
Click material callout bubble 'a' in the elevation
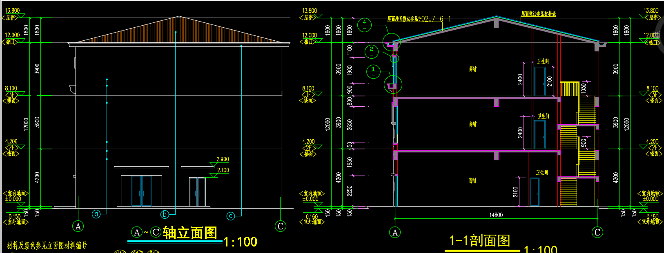coord(96,214)
